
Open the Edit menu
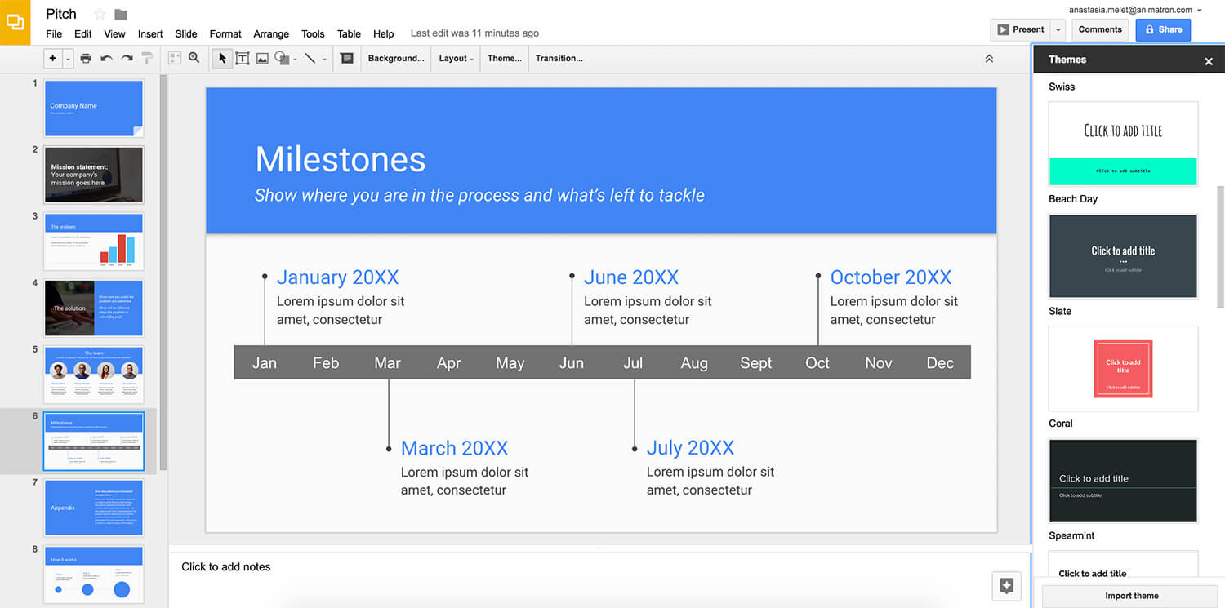pos(83,33)
